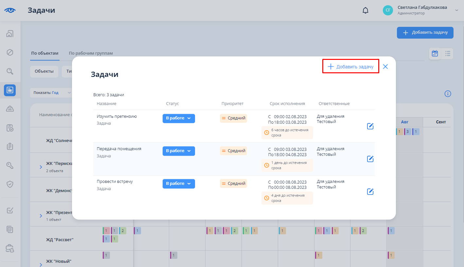Switch to calendar view mode

(435, 53)
